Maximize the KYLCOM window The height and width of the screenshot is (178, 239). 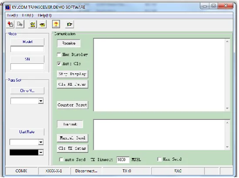pyautogui.click(x=214, y=6)
